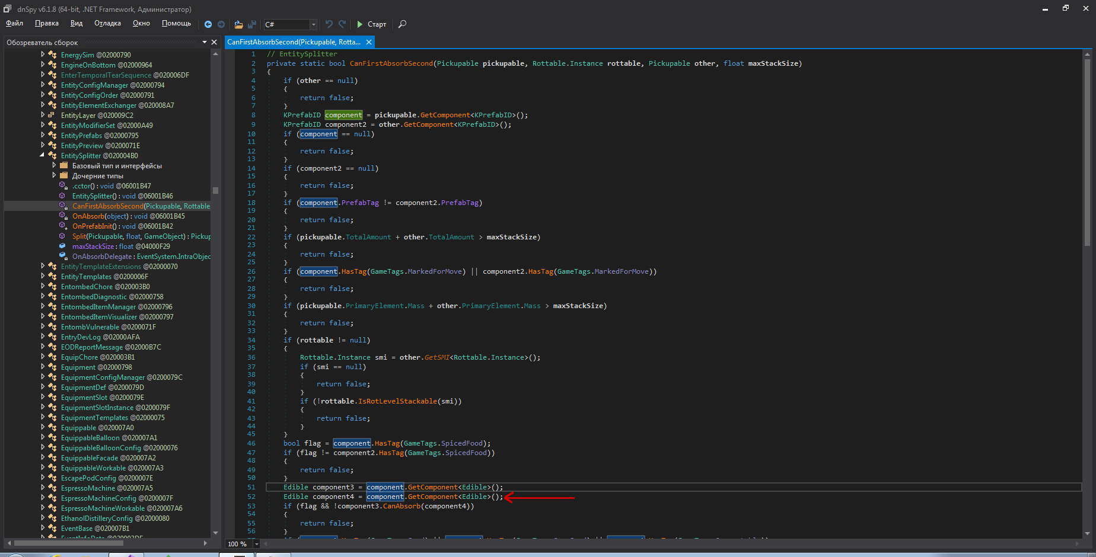The width and height of the screenshot is (1096, 557).
Task: Click the navigate forward arrow icon
Action: coord(221,24)
